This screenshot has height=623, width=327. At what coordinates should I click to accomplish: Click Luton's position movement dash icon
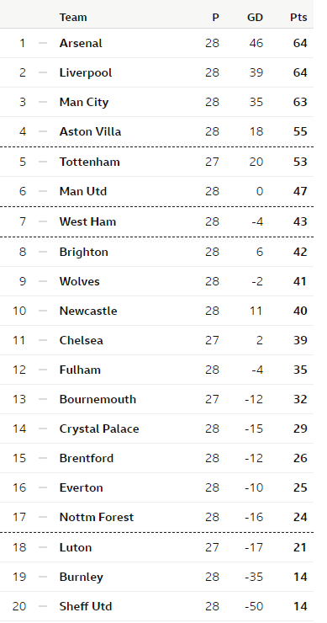point(43,547)
